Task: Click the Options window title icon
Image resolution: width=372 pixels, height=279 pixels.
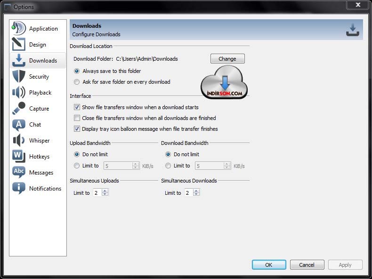Action: pyautogui.click(x=8, y=7)
